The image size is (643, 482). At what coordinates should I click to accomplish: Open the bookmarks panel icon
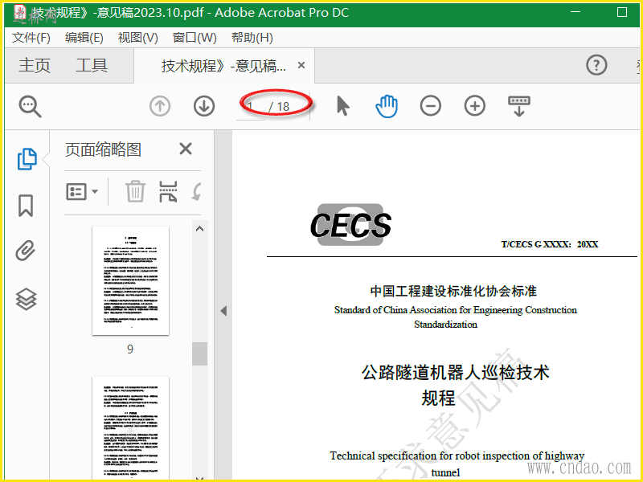click(x=26, y=206)
